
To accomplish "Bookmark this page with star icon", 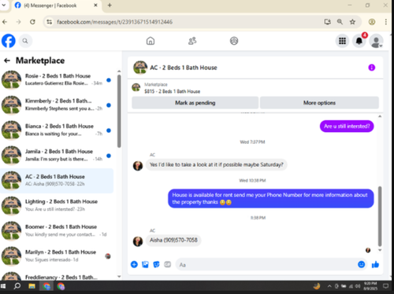I will [352, 22].
